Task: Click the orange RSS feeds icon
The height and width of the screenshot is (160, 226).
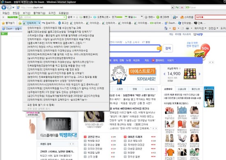Action: pyautogui.click(x=174, y=28)
